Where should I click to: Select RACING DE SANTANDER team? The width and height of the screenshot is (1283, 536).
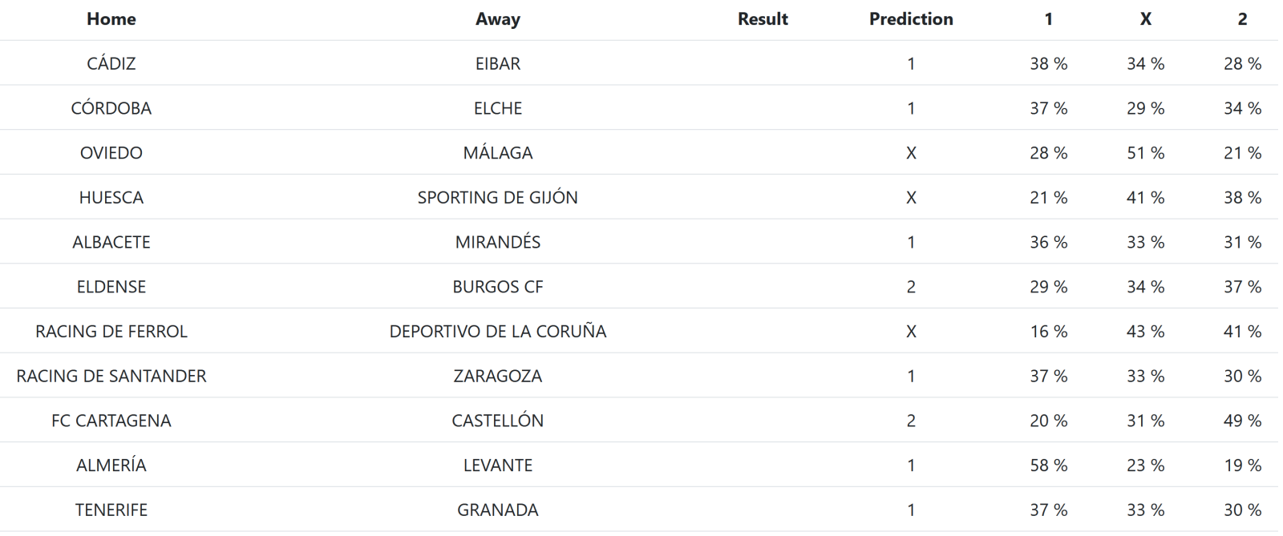[x=111, y=376]
